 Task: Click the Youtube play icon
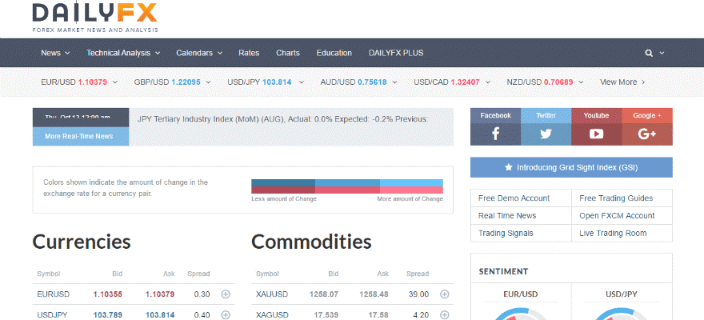[596, 134]
